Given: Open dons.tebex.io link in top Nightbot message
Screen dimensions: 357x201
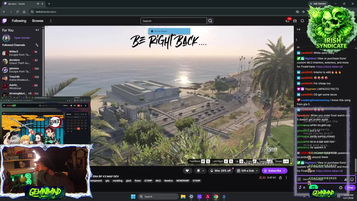Looking at the screenshot, I should pyautogui.click(x=329, y=67).
